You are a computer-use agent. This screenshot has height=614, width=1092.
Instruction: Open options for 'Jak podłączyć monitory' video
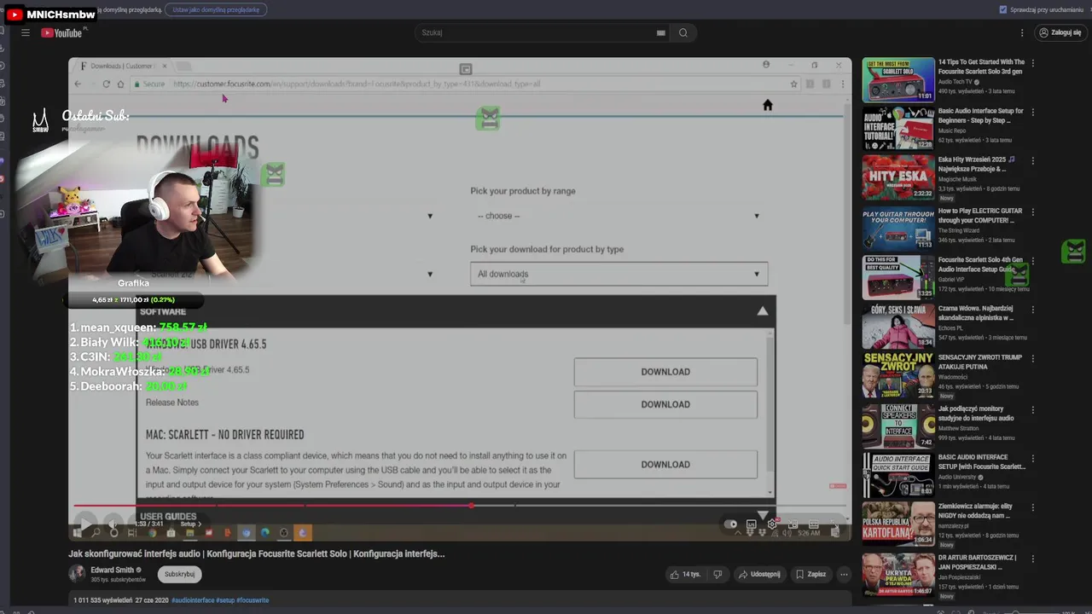1032,409
